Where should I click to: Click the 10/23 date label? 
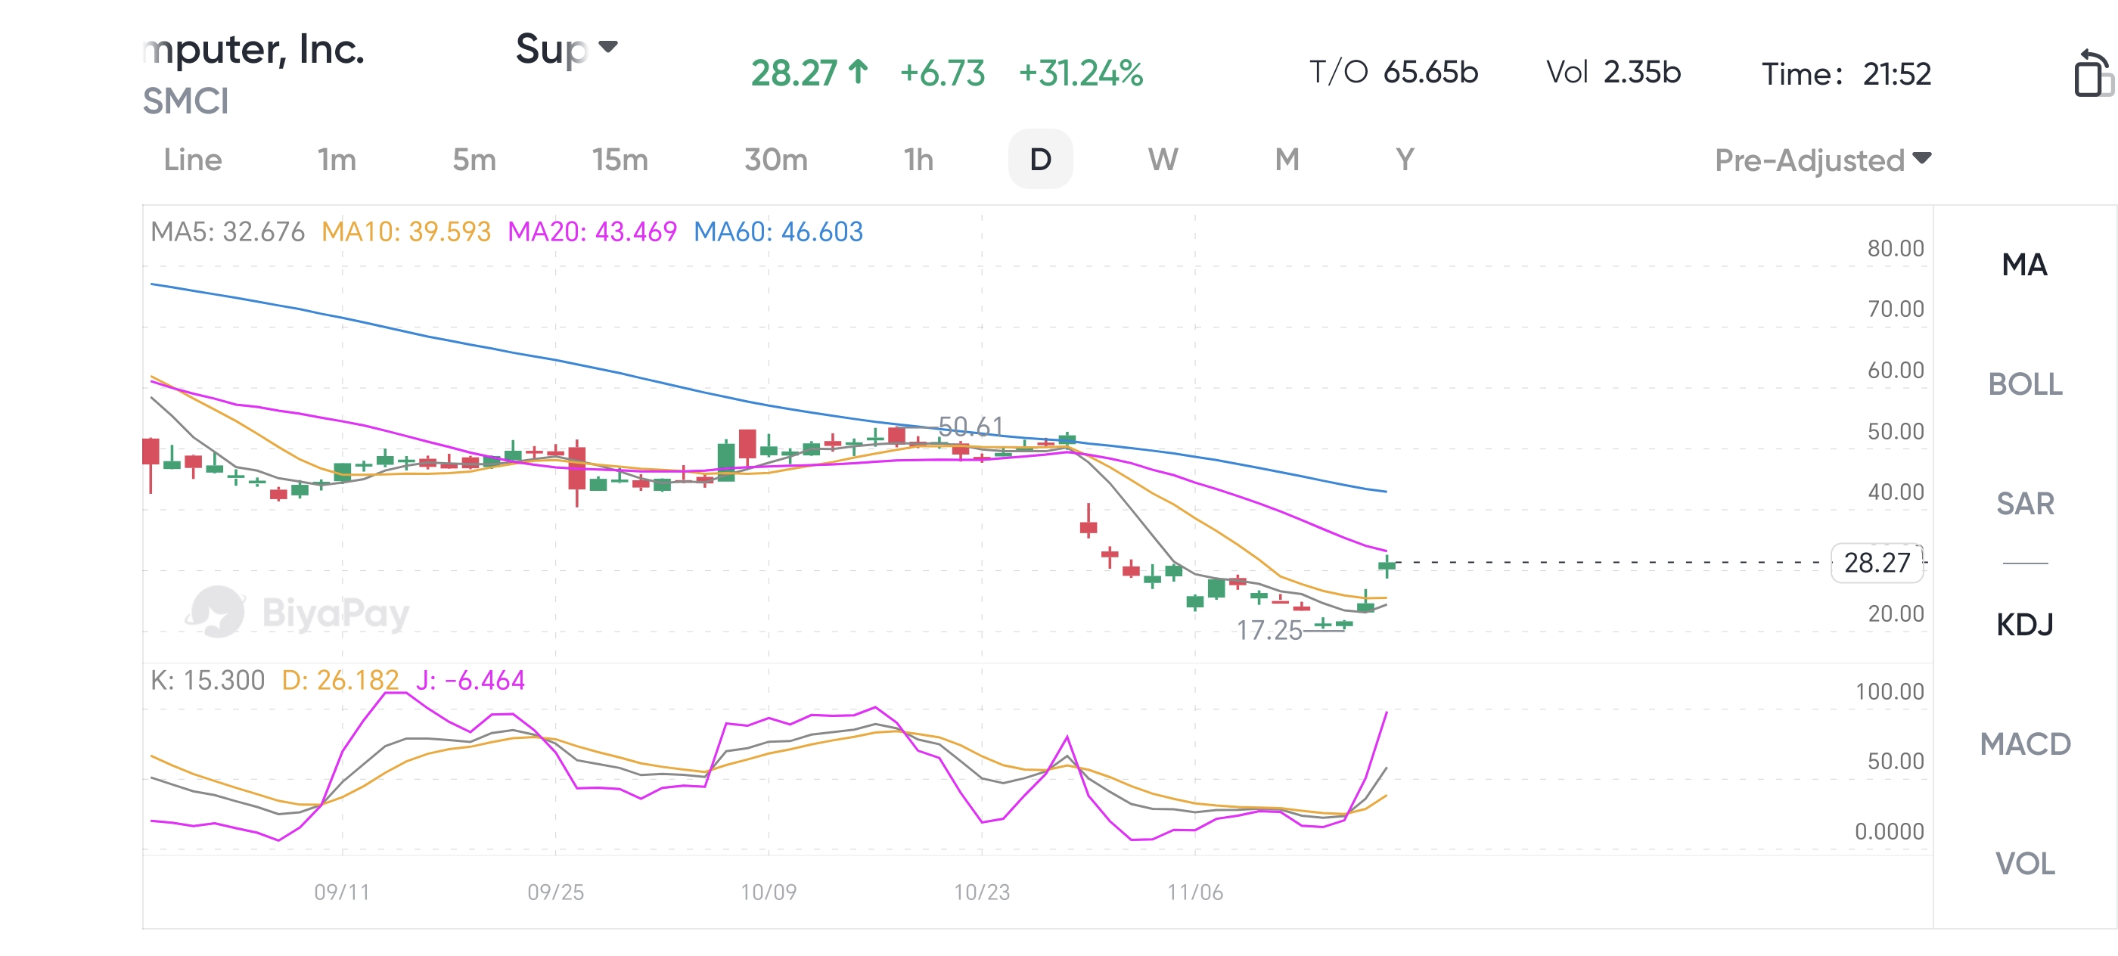point(982,892)
